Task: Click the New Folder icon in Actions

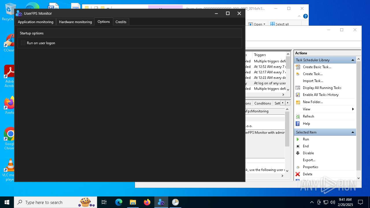Action: (x=298, y=102)
